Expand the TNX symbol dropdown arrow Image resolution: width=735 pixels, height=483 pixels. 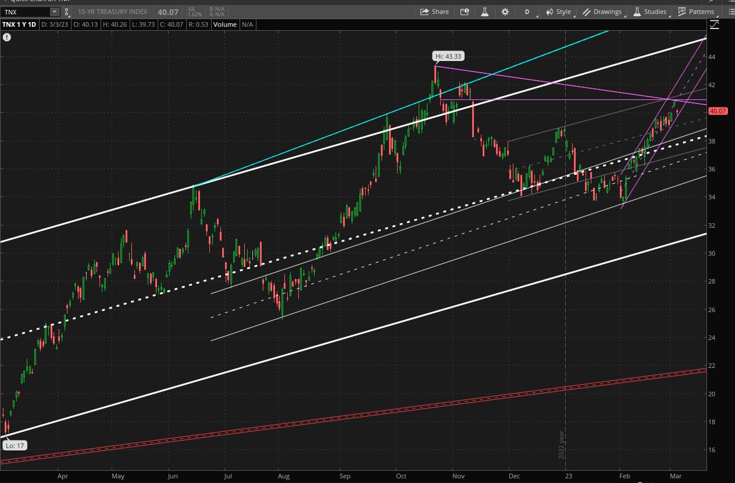(x=54, y=12)
